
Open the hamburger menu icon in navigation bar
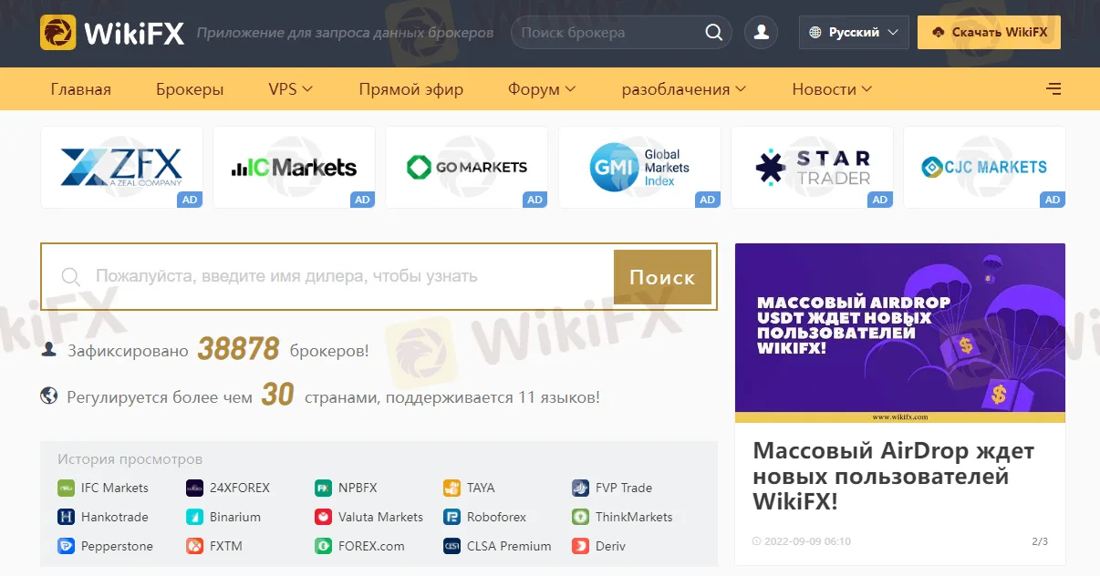point(1053,89)
